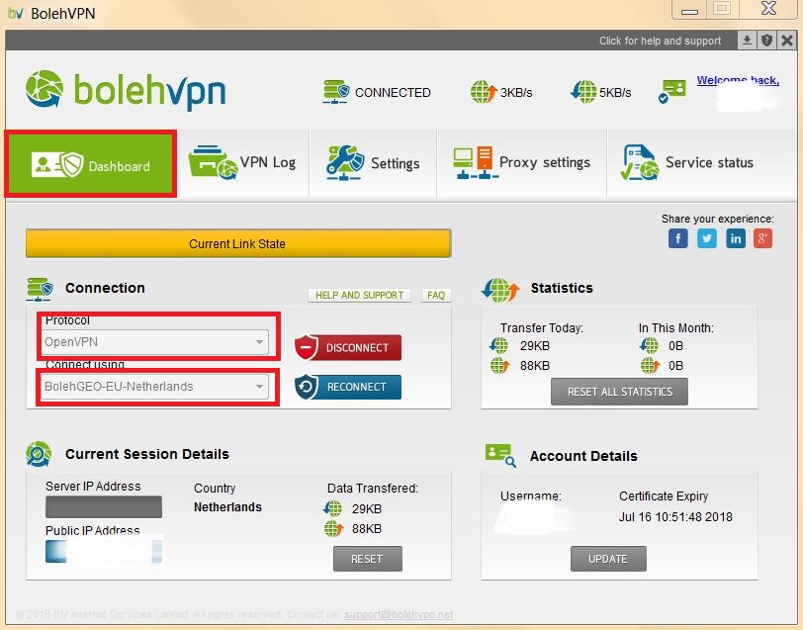Open the FAQ button
803x630 pixels.
(436, 295)
